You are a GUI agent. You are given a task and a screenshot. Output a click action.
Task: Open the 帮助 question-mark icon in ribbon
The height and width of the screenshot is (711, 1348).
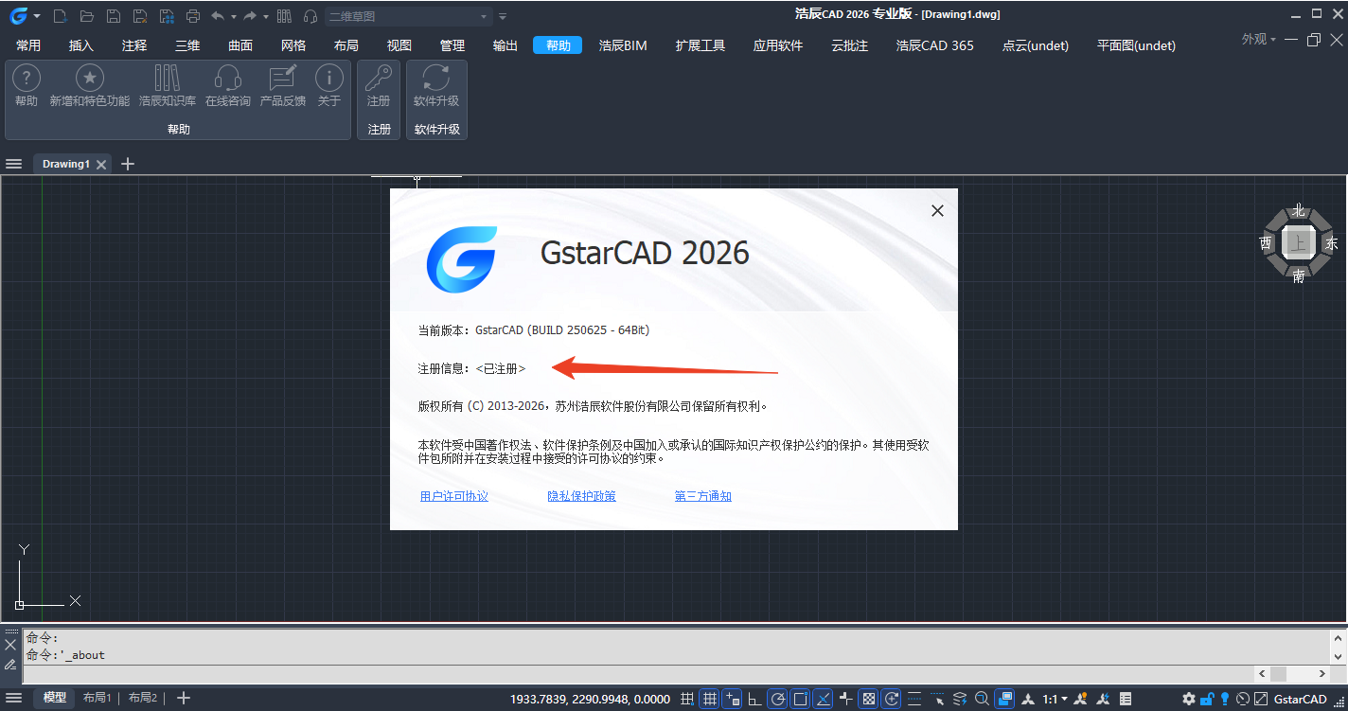tap(27, 79)
